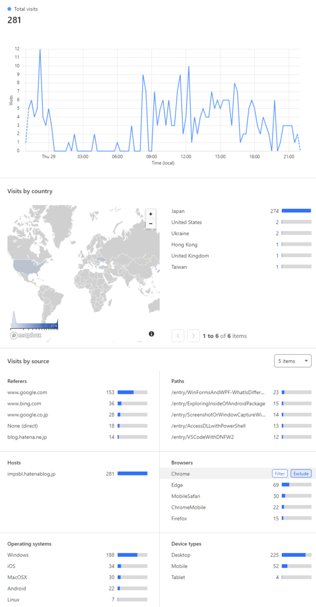Open the map info icon
The image size is (316, 607).
[152, 334]
